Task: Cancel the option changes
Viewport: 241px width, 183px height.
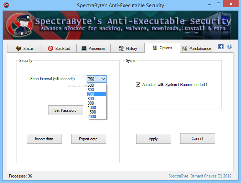Action: pos(197,139)
